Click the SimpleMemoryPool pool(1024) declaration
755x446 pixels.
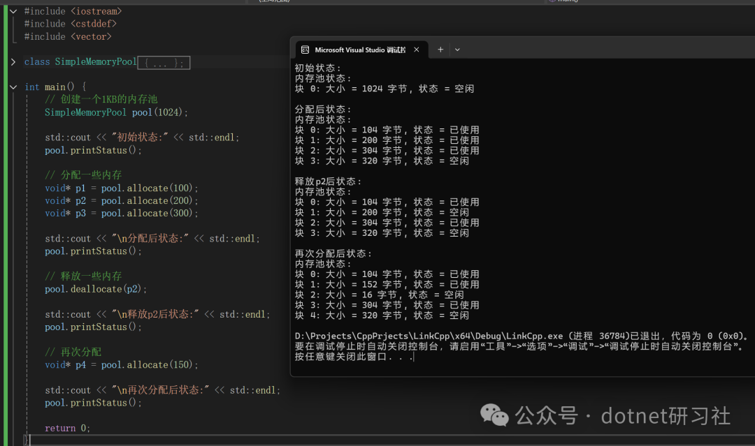tap(116, 112)
